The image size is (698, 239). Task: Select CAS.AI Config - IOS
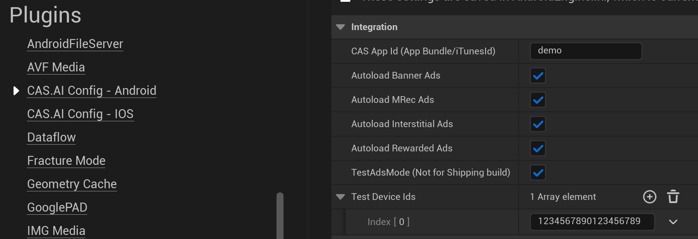click(x=80, y=114)
